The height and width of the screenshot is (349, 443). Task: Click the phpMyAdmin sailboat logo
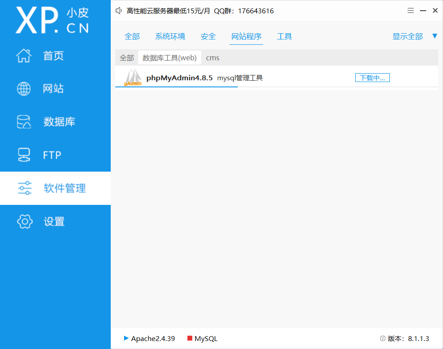tap(133, 77)
